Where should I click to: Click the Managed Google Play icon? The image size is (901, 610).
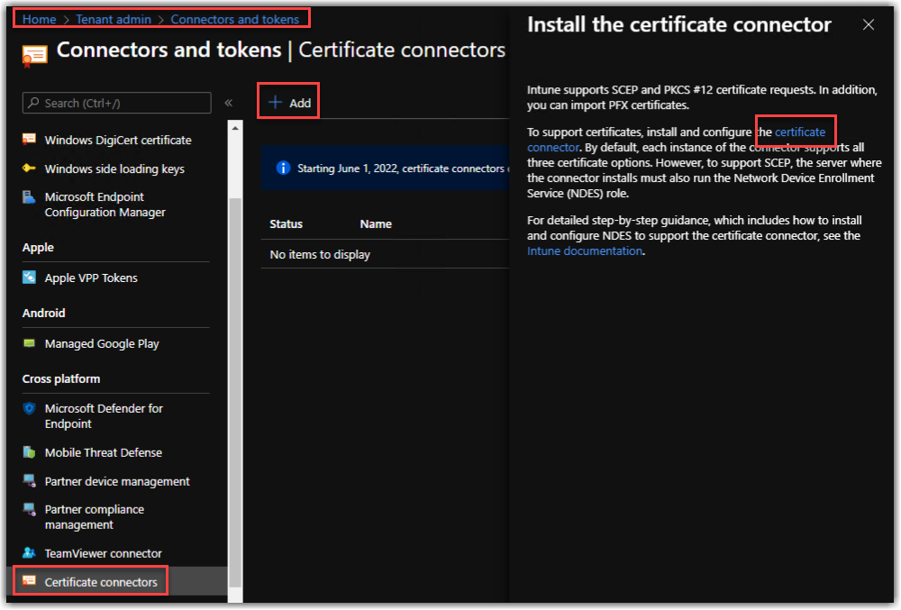[29, 343]
